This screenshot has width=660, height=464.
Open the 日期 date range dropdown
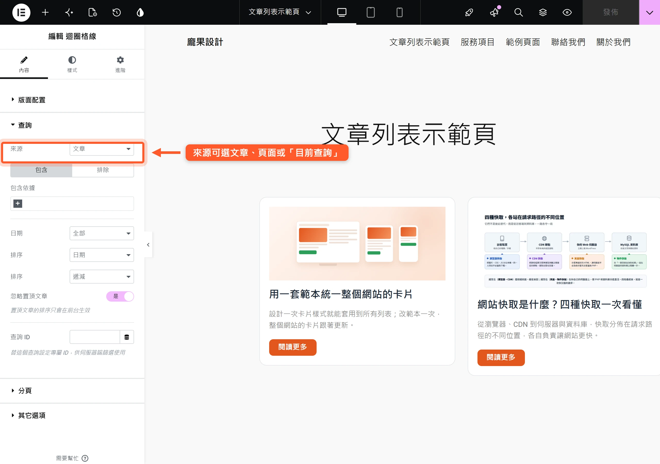[102, 234]
